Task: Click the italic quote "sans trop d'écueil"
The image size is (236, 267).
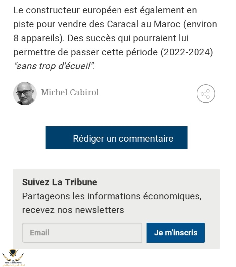Action: pyautogui.click(x=54, y=66)
